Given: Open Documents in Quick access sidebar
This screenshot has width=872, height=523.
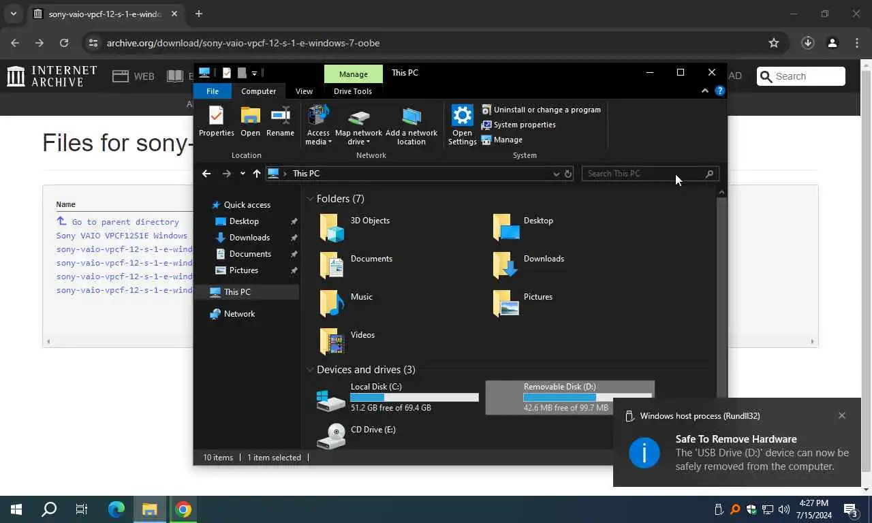Looking at the screenshot, I should (250, 254).
